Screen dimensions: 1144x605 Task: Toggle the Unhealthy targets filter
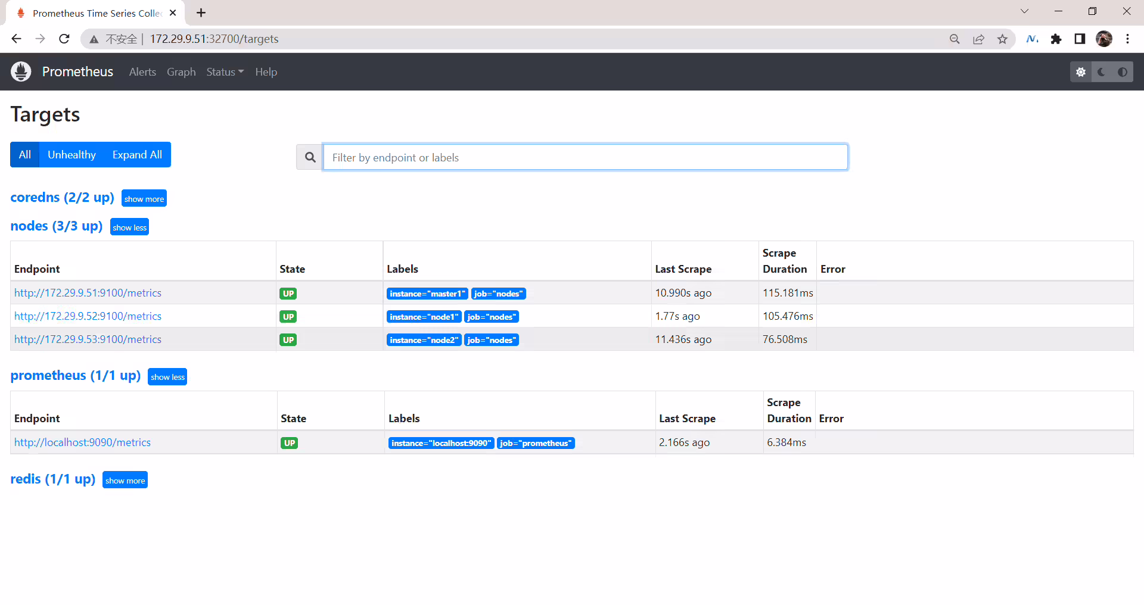(x=71, y=155)
